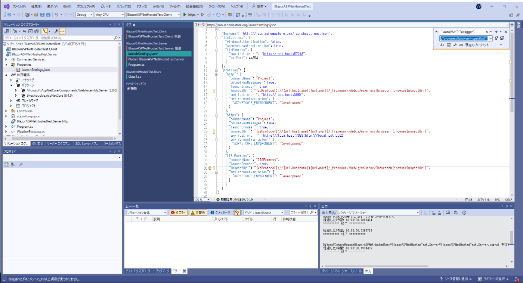This screenshot has width=523, height=283.
Task: Click the 検索 search button in title bar
Action: coord(260,6)
